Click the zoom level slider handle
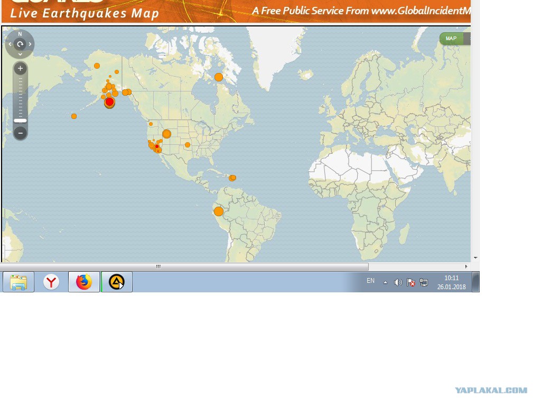This screenshot has width=541, height=406. tap(21, 121)
